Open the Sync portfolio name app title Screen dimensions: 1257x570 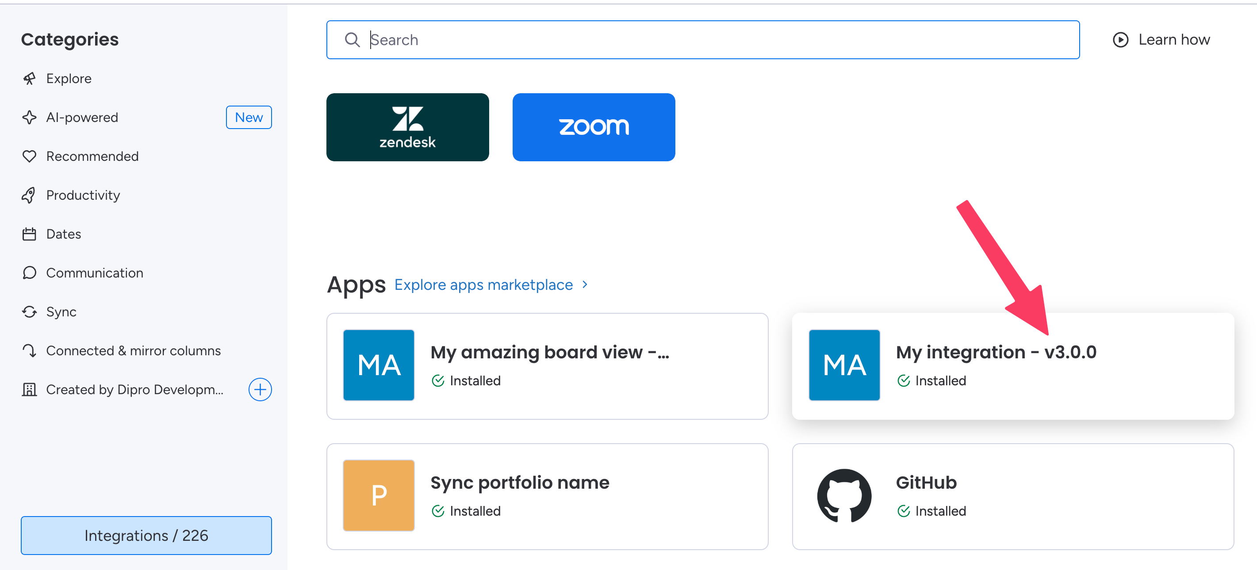click(520, 483)
